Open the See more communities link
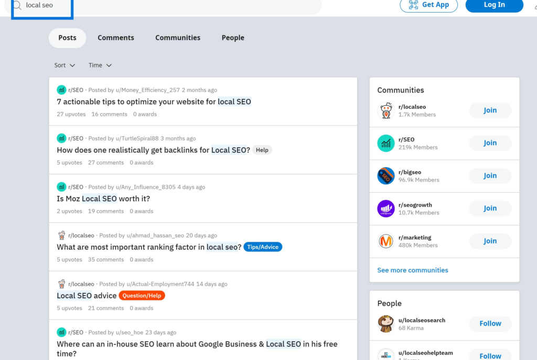The width and height of the screenshot is (537, 360). pyautogui.click(x=412, y=269)
